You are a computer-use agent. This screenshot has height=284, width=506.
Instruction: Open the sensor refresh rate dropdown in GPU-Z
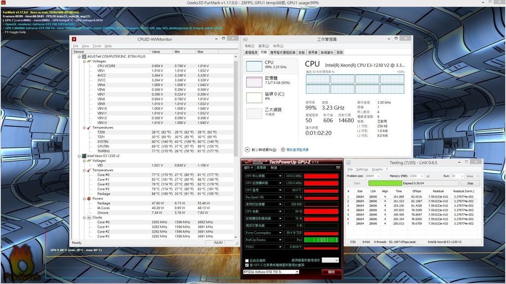click(330, 260)
